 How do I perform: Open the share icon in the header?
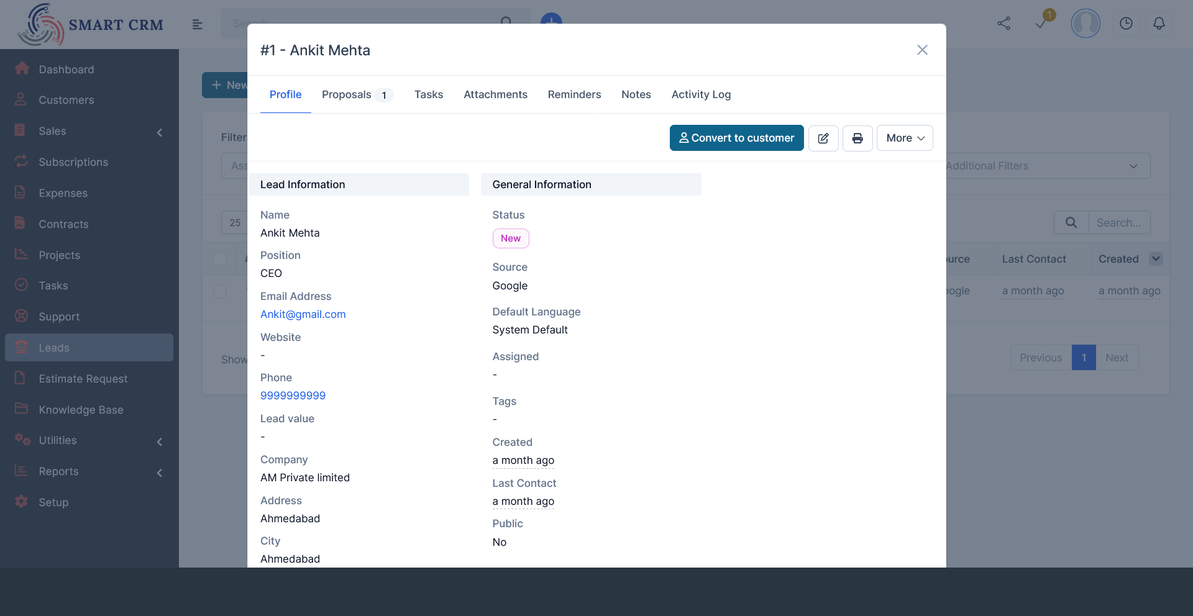pyautogui.click(x=1004, y=23)
